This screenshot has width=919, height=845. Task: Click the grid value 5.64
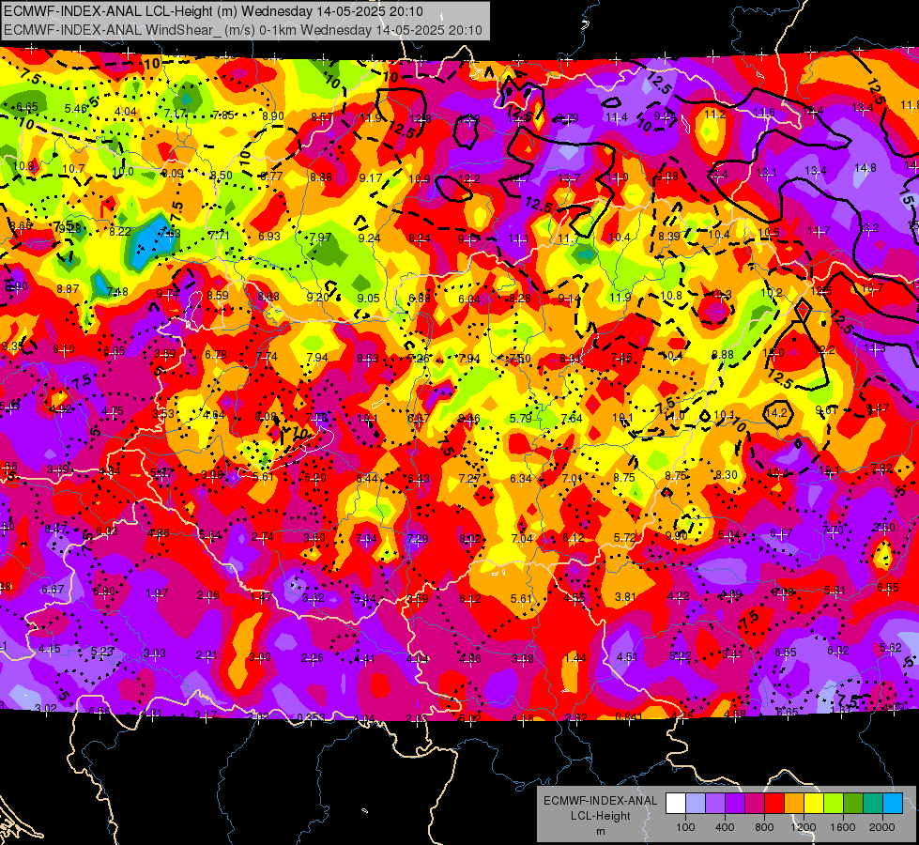tap(210, 535)
